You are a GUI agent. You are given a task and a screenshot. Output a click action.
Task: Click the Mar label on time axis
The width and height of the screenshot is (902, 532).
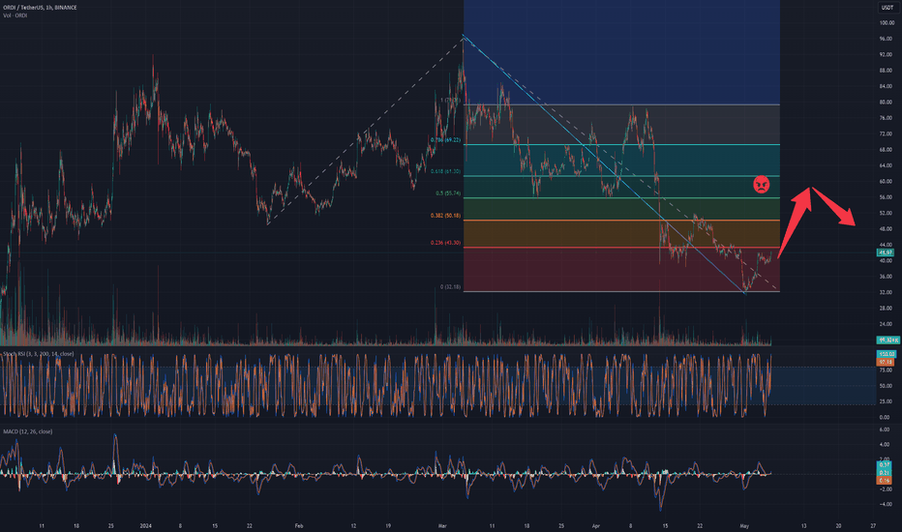(442, 525)
